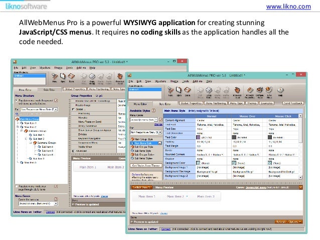
Task: Check populate menu through UL/LI items box
Action: 17,186
